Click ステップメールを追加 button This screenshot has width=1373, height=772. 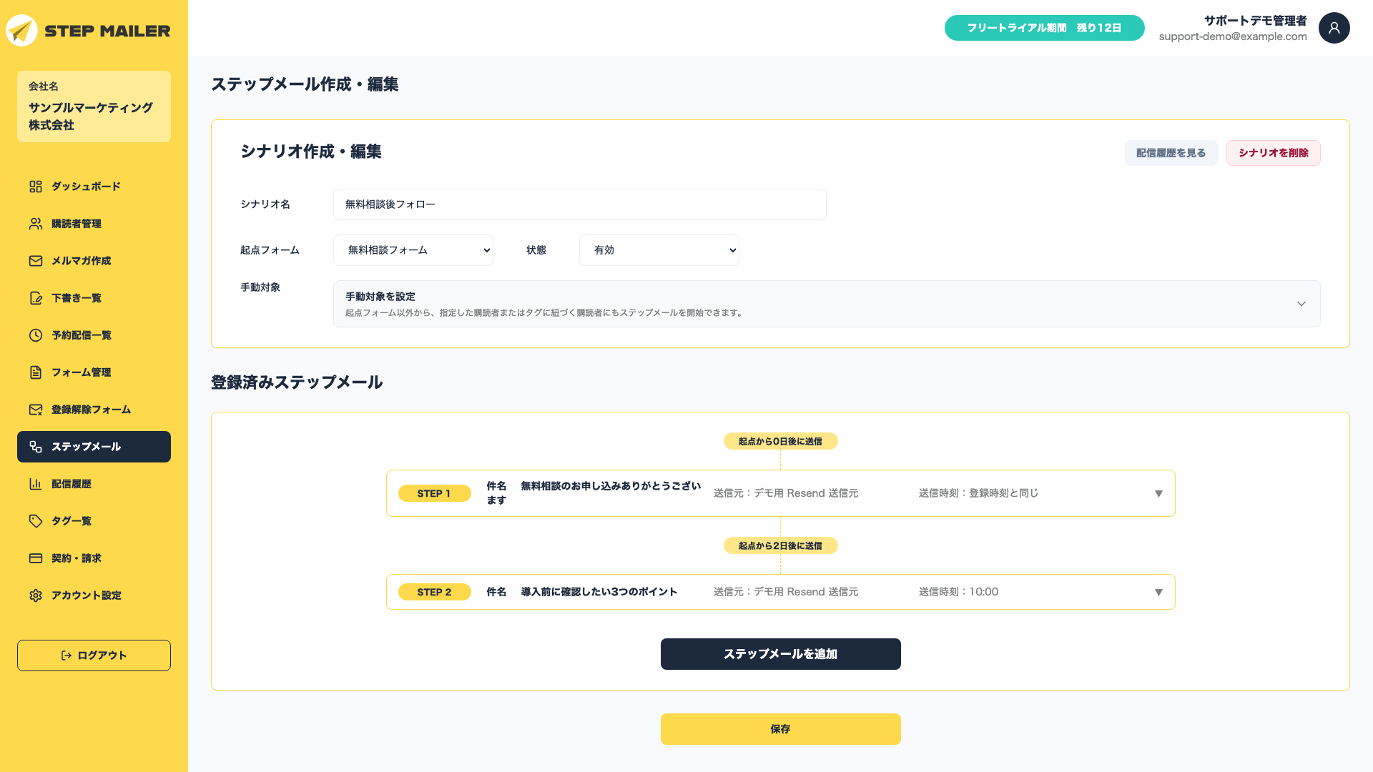click(780, 654)
